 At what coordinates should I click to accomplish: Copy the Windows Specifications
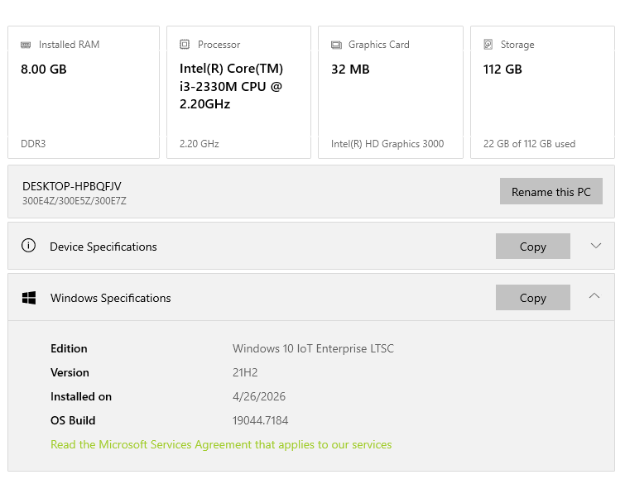pyautogui.click(x=532, y=298)
